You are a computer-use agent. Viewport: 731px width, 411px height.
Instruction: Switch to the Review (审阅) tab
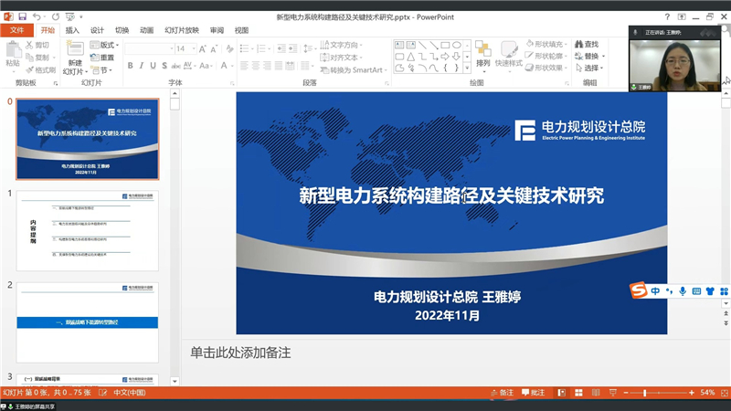217,30
